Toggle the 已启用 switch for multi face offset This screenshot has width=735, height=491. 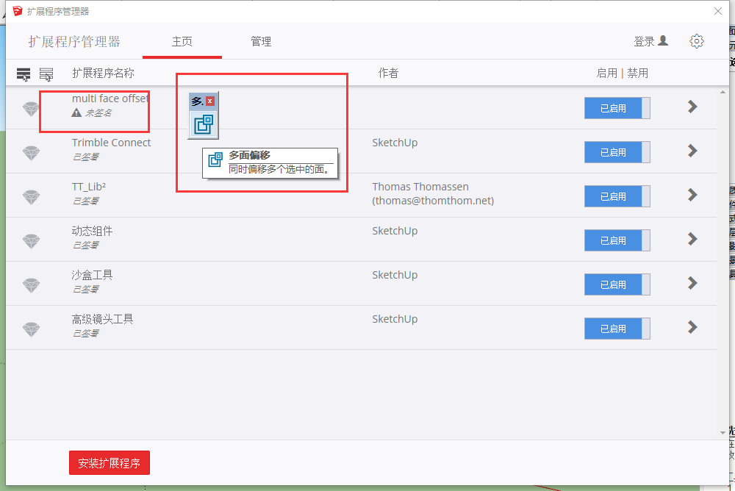[617, 108]
